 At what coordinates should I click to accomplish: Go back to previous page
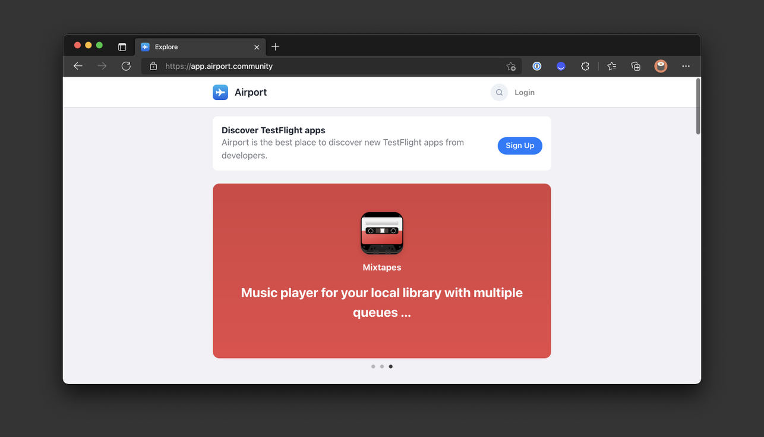pos(78,66)
